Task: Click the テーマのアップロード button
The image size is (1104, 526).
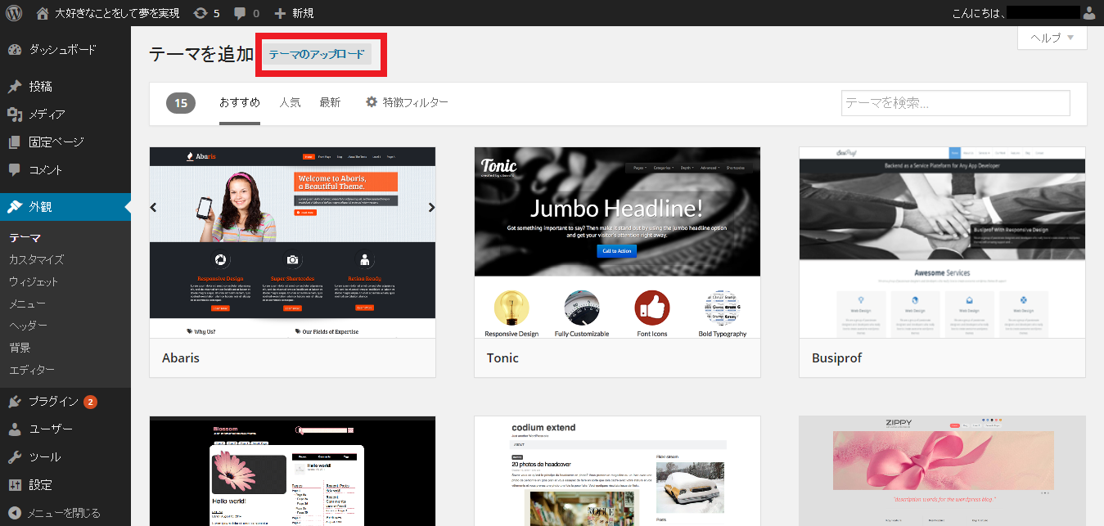Action: point(317,55)
